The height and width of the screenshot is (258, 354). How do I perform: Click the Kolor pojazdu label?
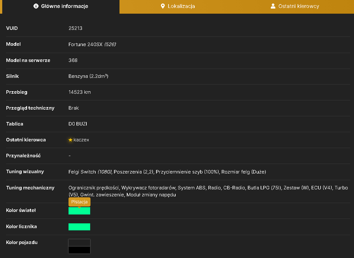(x=22, y=243)
